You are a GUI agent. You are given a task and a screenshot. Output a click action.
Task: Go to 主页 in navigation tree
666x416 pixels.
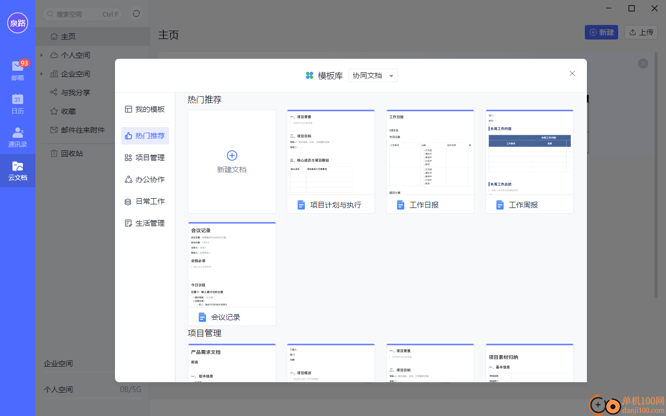pos(92,36)
